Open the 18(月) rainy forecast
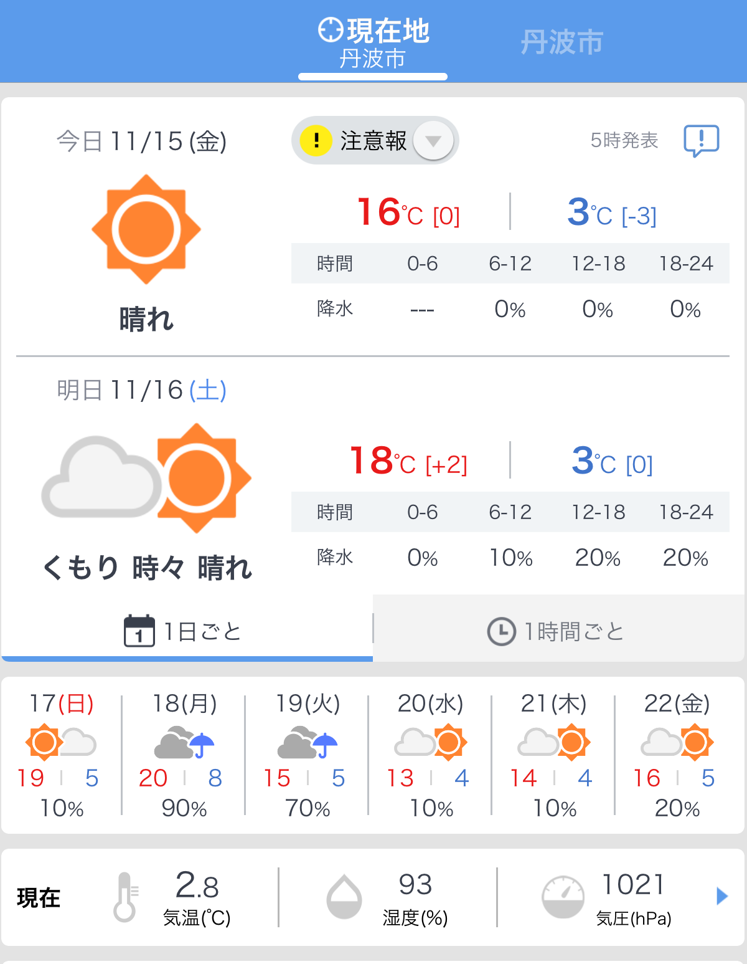The height and width of the screenshot is (964, 747). coord(184,755)
